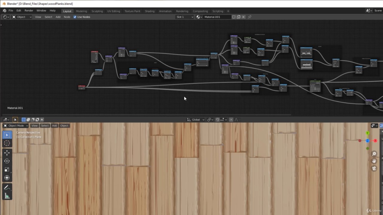Click the zoom magnifier viewport icon
This screenshot has height=215, width=383.
click(374, 154)
